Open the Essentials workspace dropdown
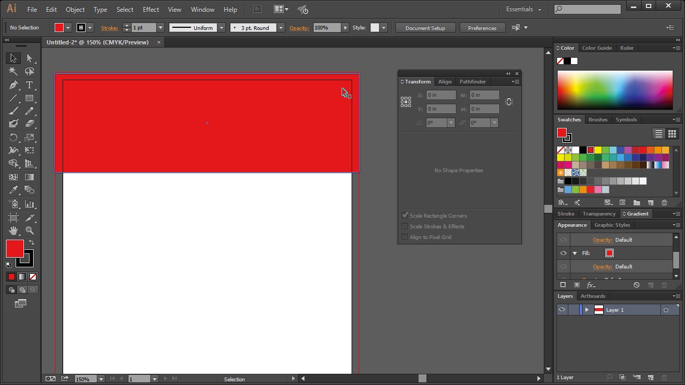 (523, 9)
